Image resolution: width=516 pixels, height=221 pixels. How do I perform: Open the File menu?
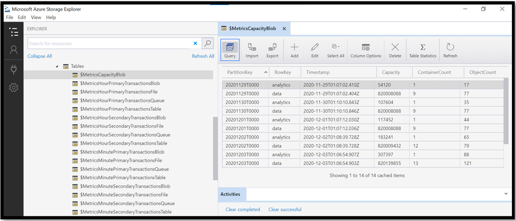(9, 18)
